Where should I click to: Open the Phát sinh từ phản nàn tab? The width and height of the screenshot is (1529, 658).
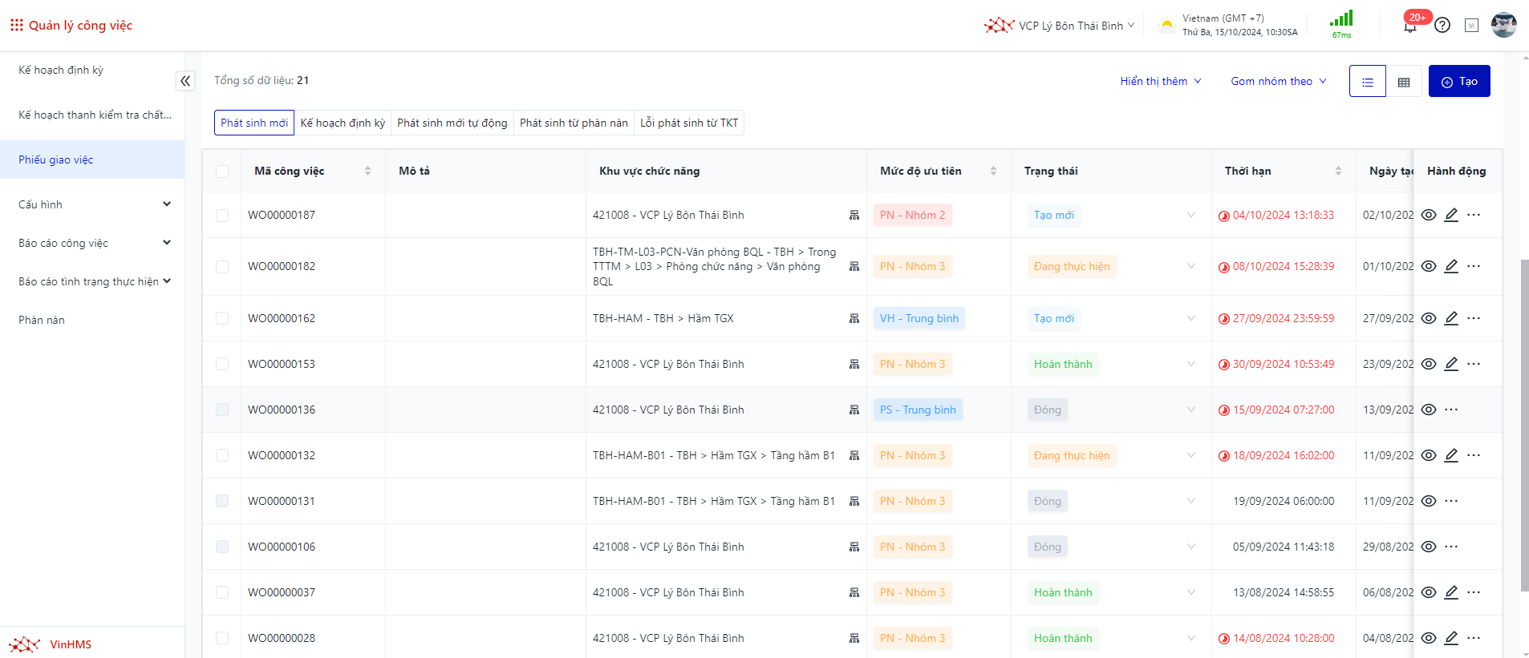click(574, 123)
